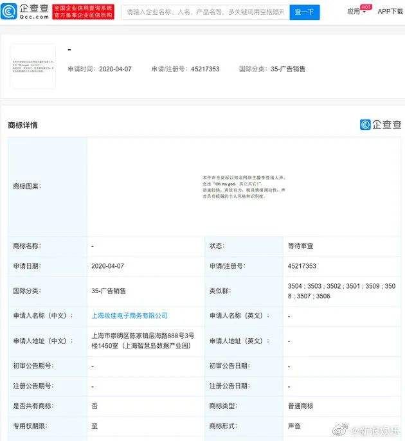Open the trademark thumbnail image at top

point(33,66)
